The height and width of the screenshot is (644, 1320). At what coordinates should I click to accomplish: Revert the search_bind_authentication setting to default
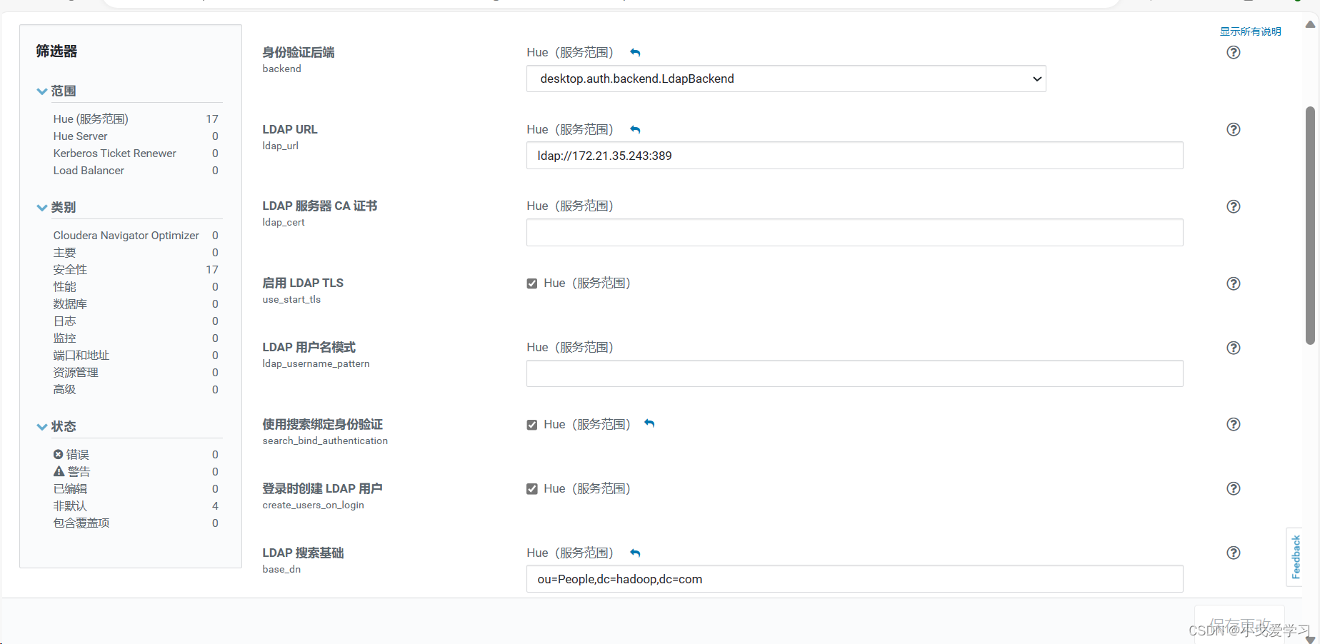point(649,423)
